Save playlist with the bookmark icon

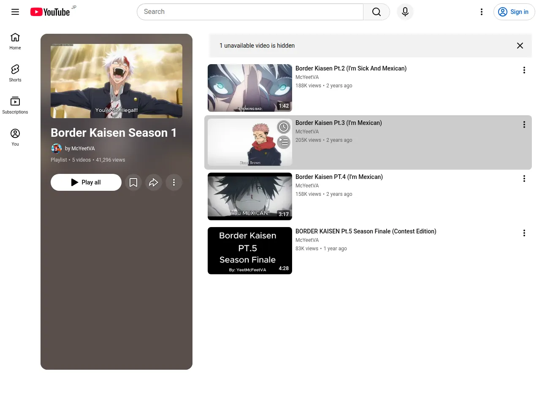(133, 182)
